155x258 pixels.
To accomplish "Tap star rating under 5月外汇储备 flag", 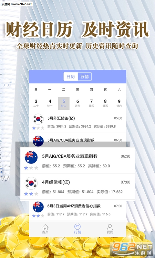I will tap(38, 128).
